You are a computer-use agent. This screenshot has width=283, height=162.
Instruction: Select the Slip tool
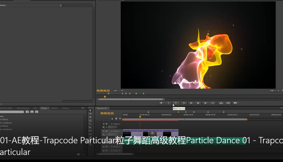[x=90, y=131]
